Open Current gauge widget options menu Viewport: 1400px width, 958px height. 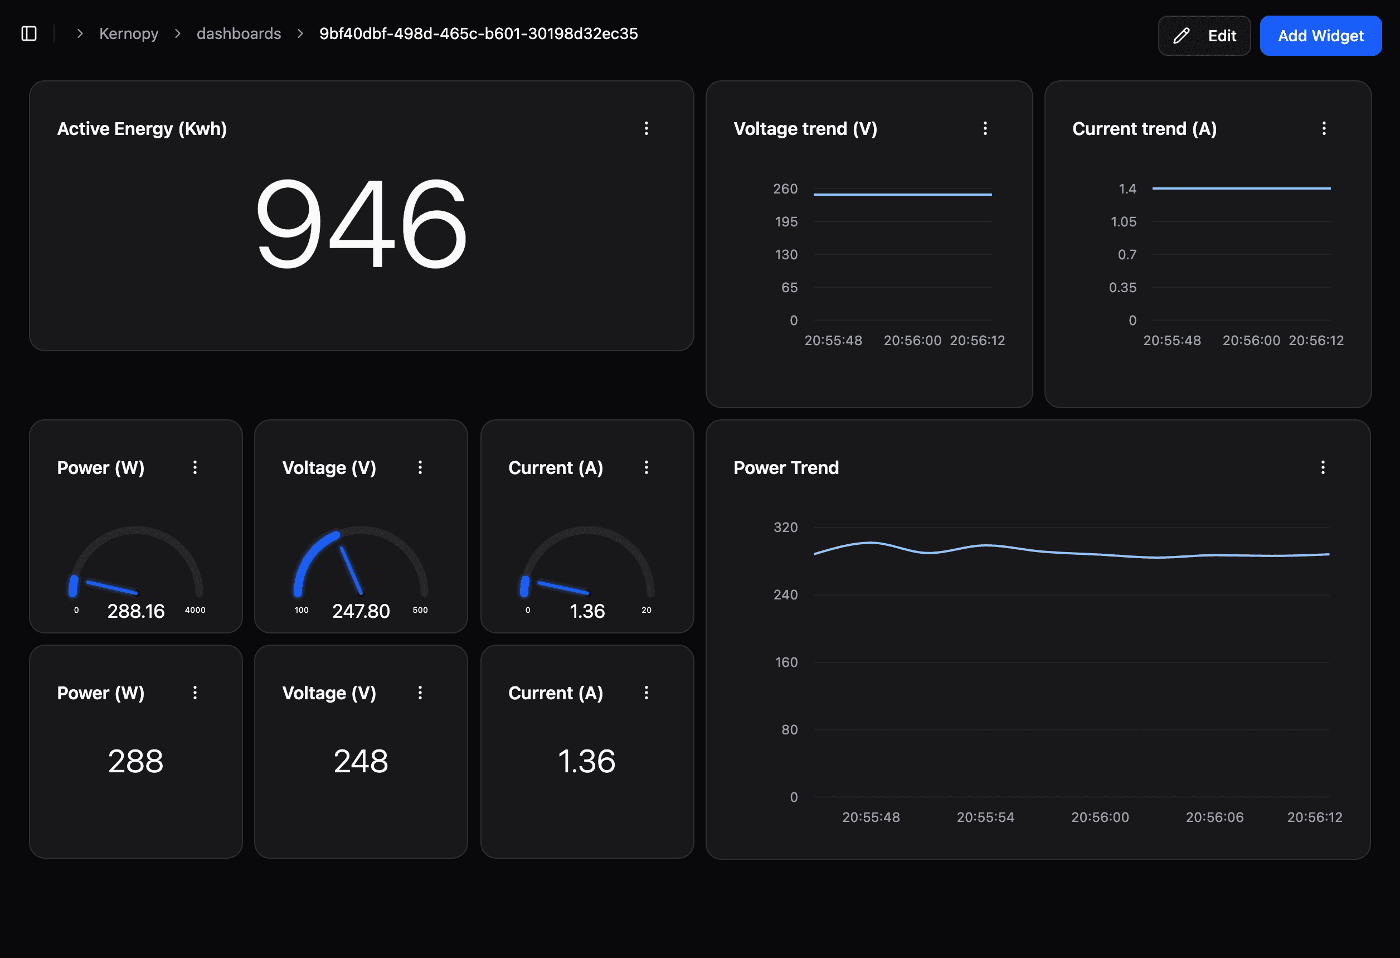pos(646,467)
